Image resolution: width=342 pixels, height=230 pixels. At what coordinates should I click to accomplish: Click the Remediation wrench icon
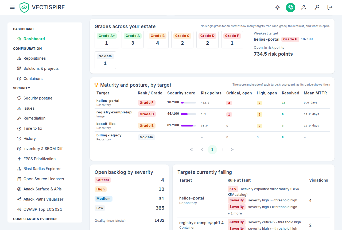tap(19, 118)
